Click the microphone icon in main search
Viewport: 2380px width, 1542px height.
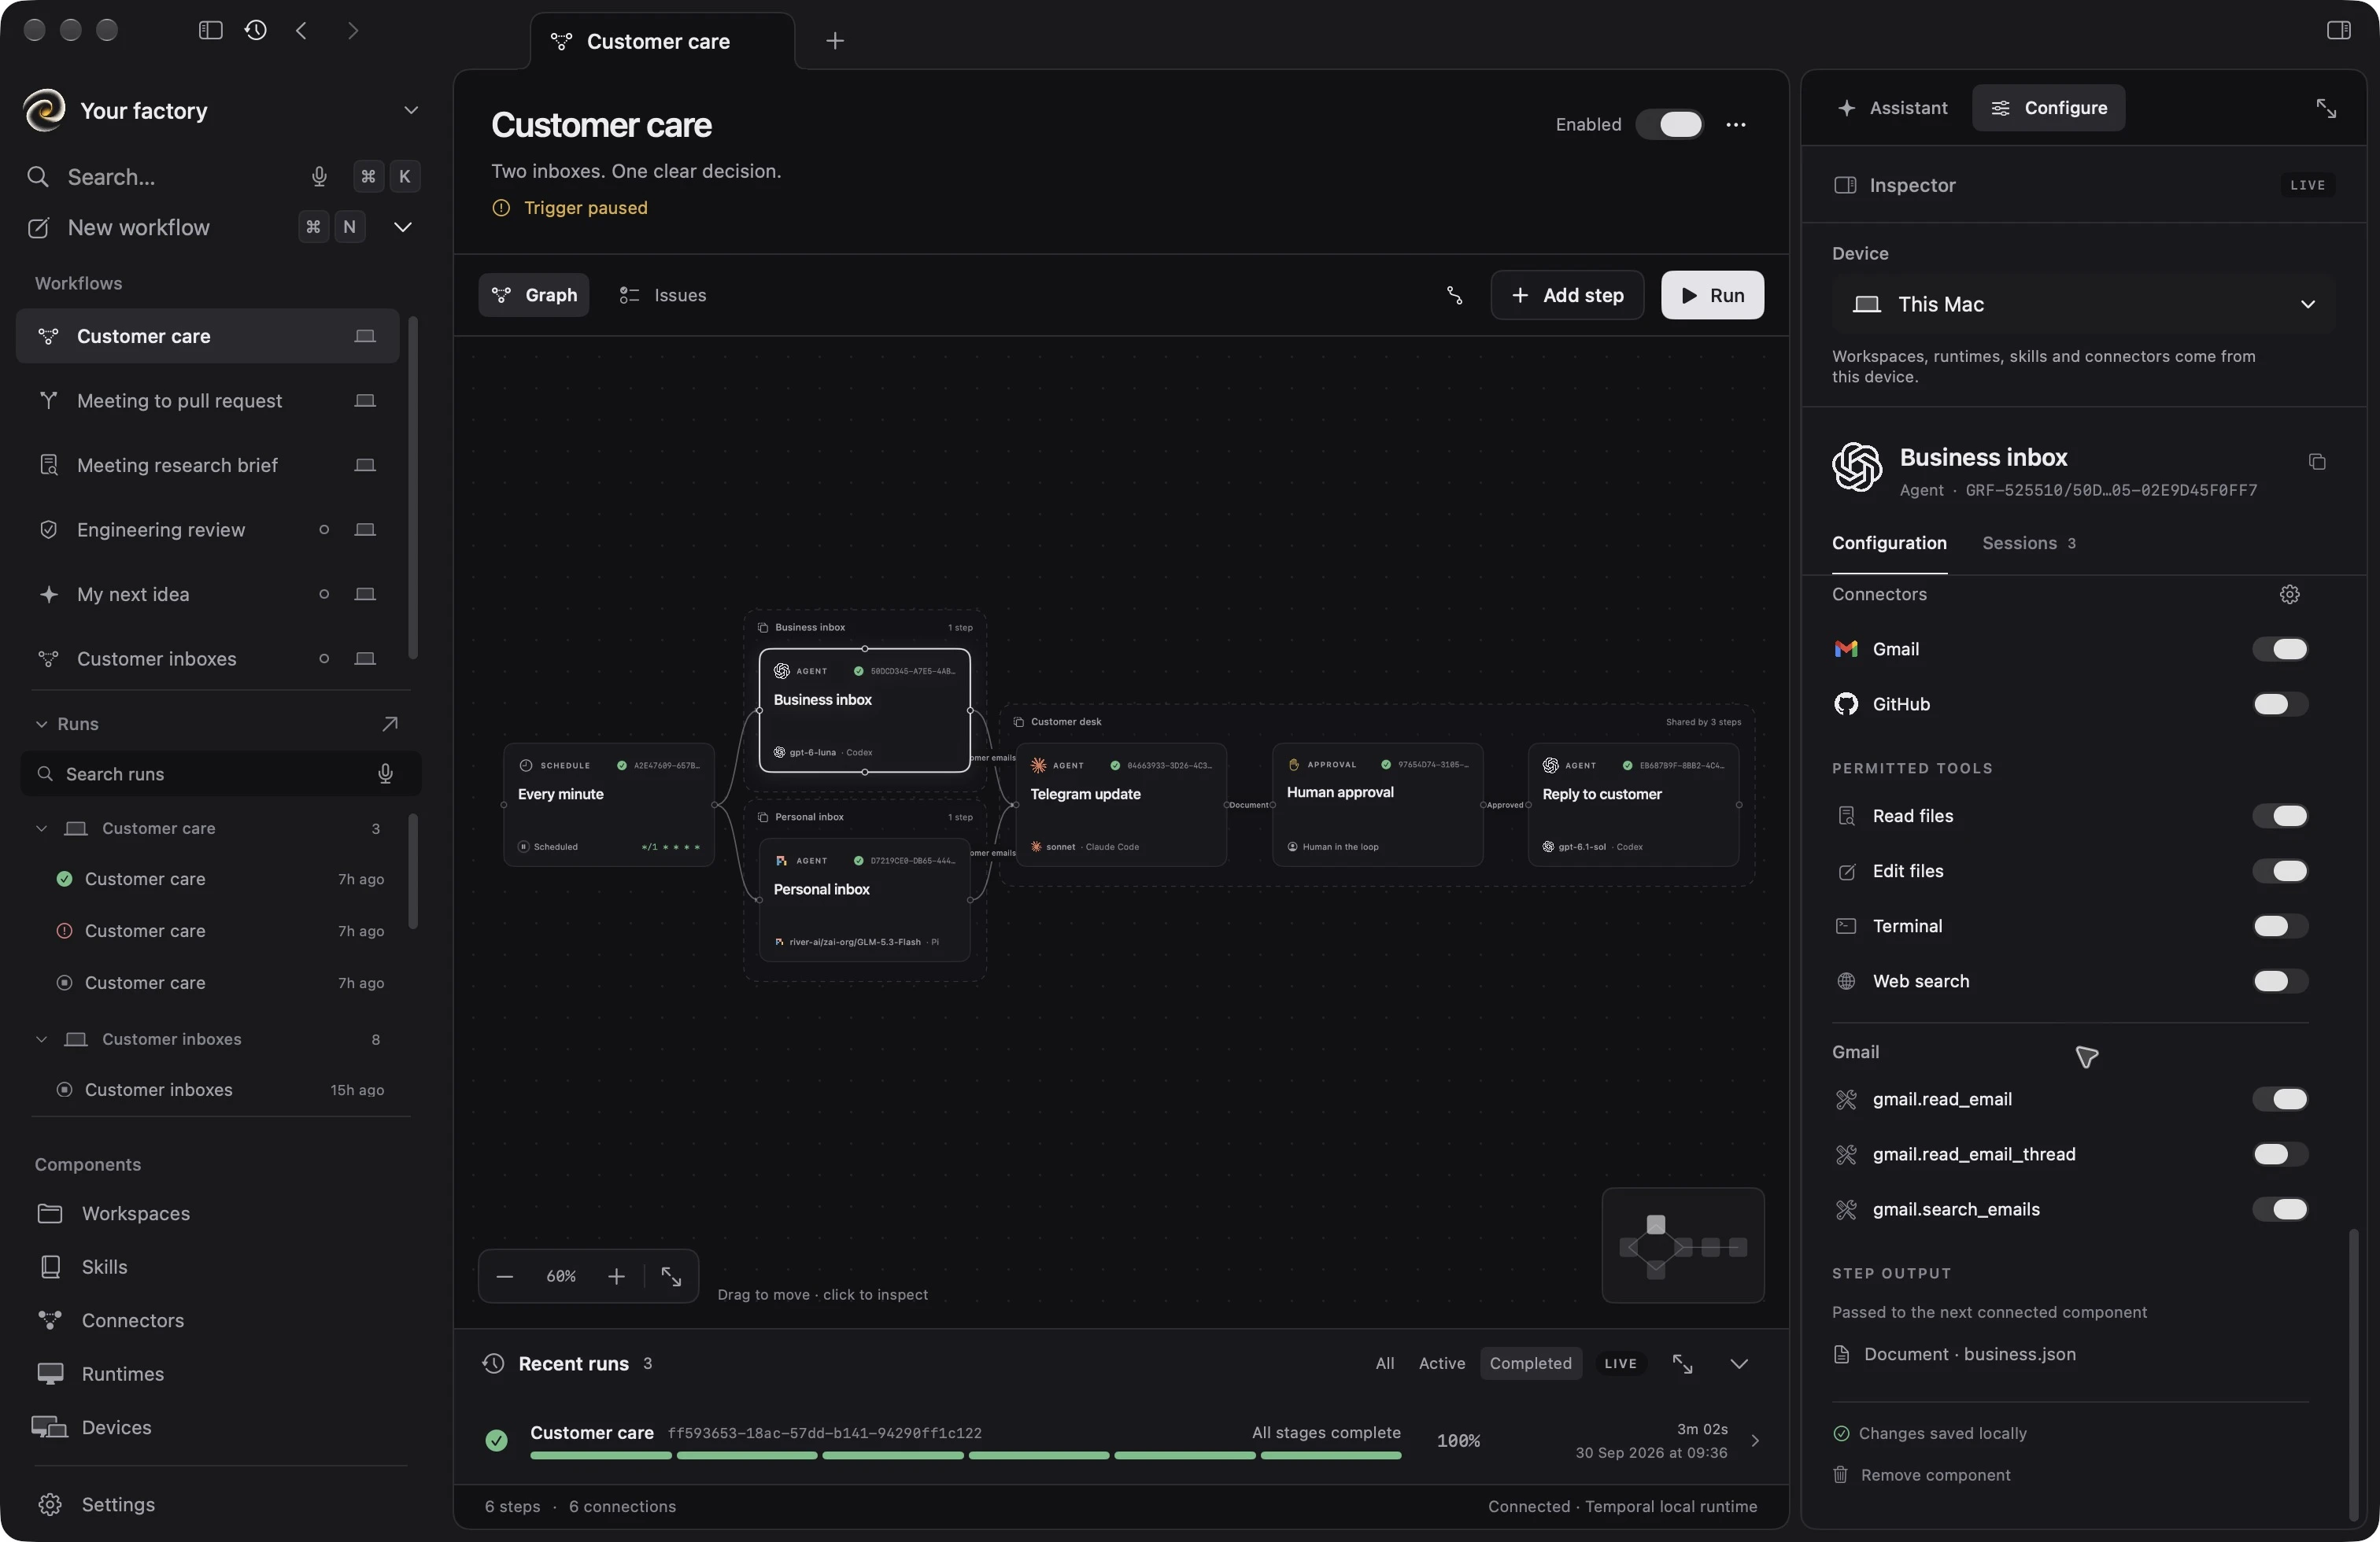tap(319, 177)
